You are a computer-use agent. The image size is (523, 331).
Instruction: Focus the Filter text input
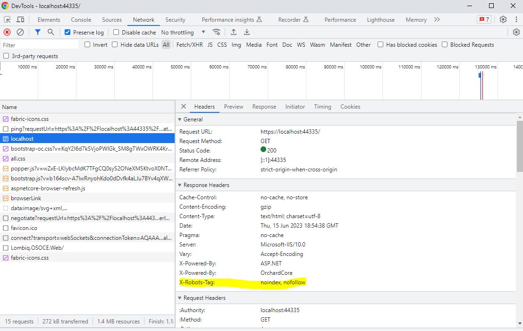[x=39, y=45]
